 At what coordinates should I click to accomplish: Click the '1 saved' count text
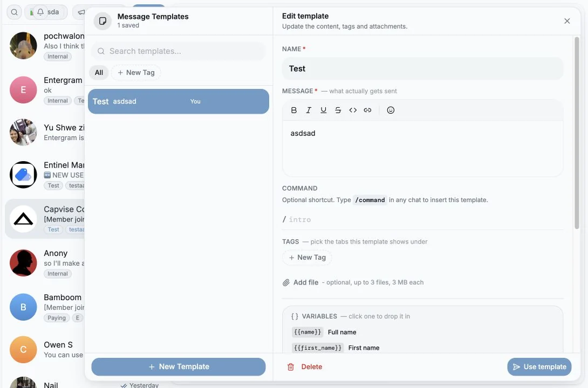point(128,25)
